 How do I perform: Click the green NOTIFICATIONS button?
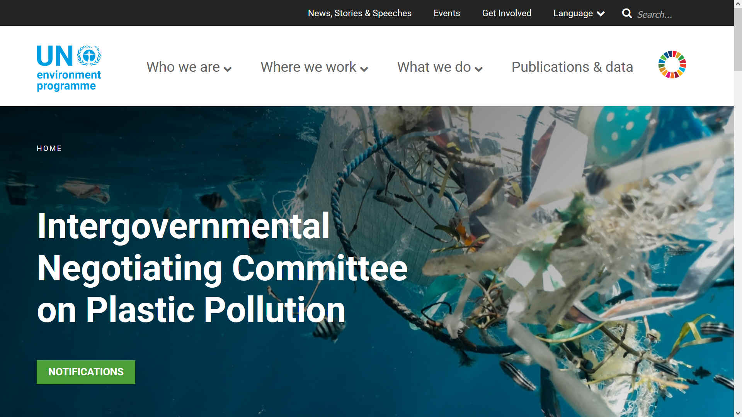click(86, 372)
